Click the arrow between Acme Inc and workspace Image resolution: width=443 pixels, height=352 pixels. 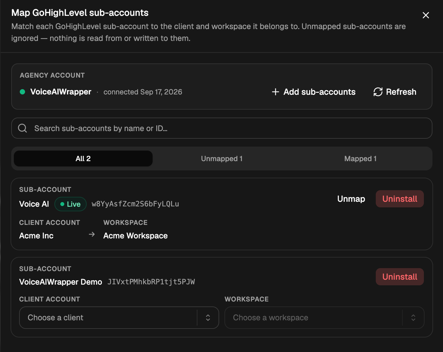click(92, 234)
